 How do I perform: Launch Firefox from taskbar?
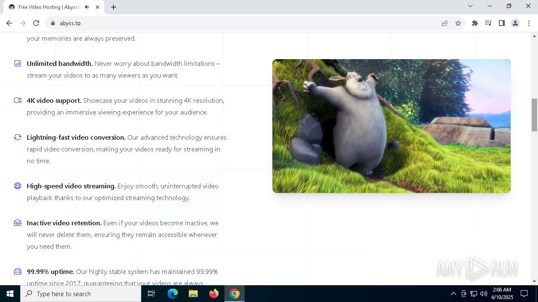(x=214, y=294)
